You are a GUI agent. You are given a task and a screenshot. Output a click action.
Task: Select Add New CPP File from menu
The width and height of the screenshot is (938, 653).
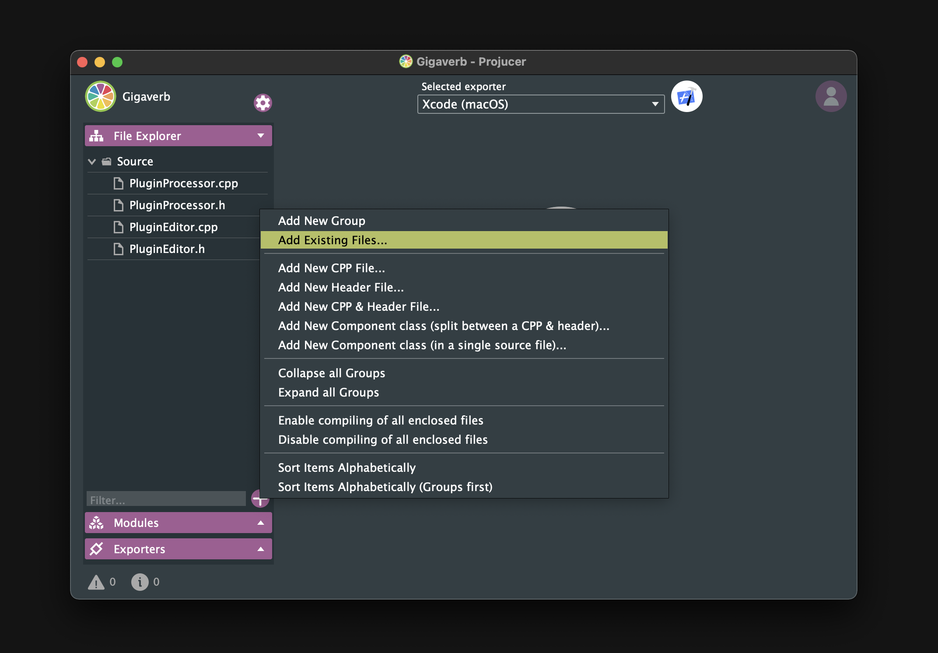331,268
